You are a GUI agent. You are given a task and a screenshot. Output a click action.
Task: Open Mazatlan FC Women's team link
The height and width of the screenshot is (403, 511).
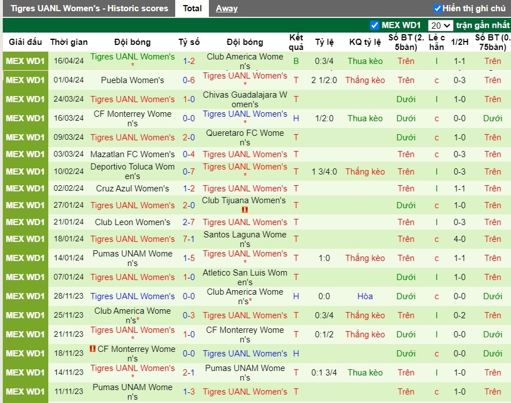point(133,154)
